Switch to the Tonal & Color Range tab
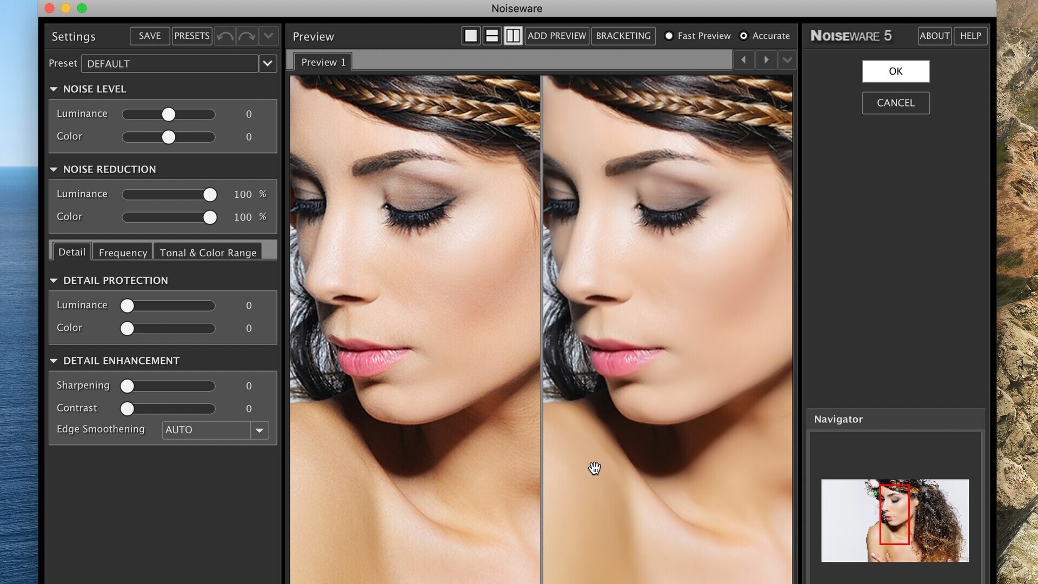Viewport: 1038px width, 584px height. click(208, 253)
